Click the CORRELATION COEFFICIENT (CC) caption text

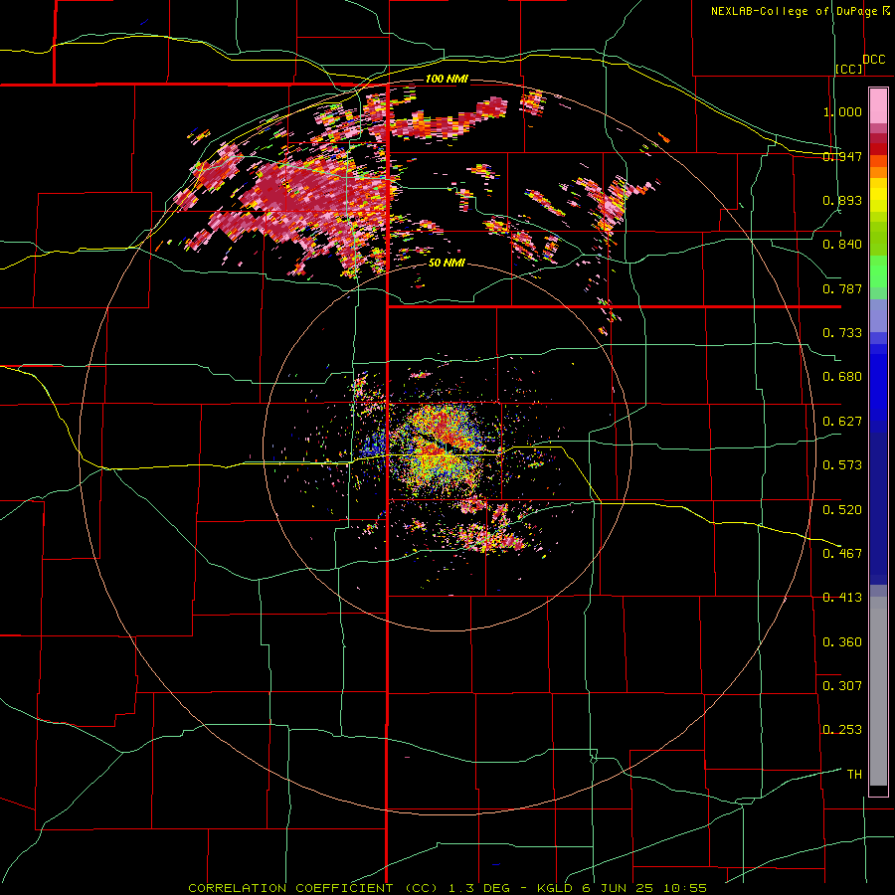[313, 888]
